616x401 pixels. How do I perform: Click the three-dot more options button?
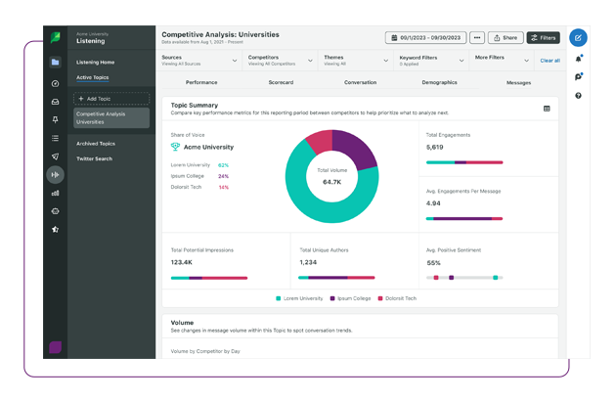476,38
